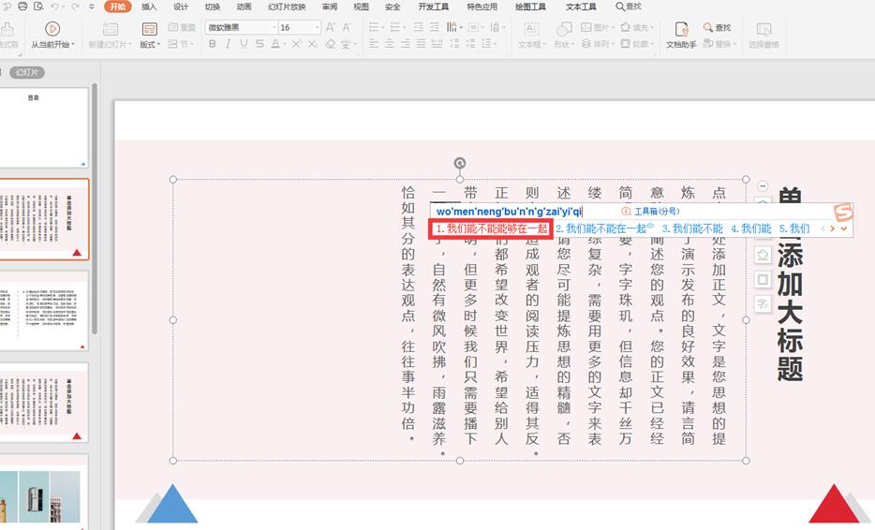Toggle numbered list

click(395, 27)
